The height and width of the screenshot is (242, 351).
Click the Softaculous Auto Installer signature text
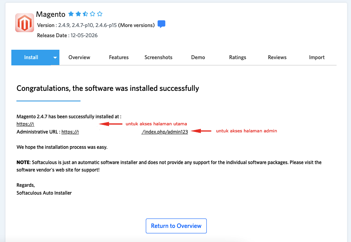tap(44, 193)
